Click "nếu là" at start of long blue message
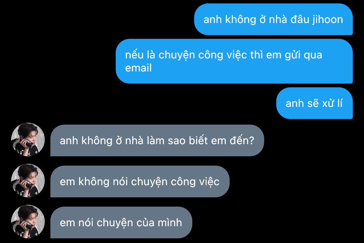364x243 pixels. [x=138, y=55]
